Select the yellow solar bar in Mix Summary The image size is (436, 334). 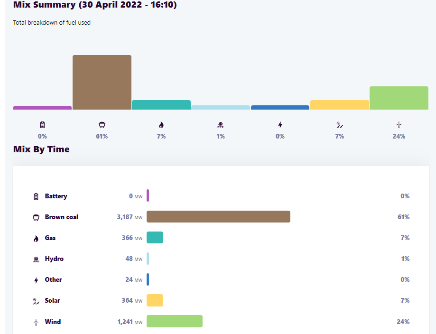point(339,105)
